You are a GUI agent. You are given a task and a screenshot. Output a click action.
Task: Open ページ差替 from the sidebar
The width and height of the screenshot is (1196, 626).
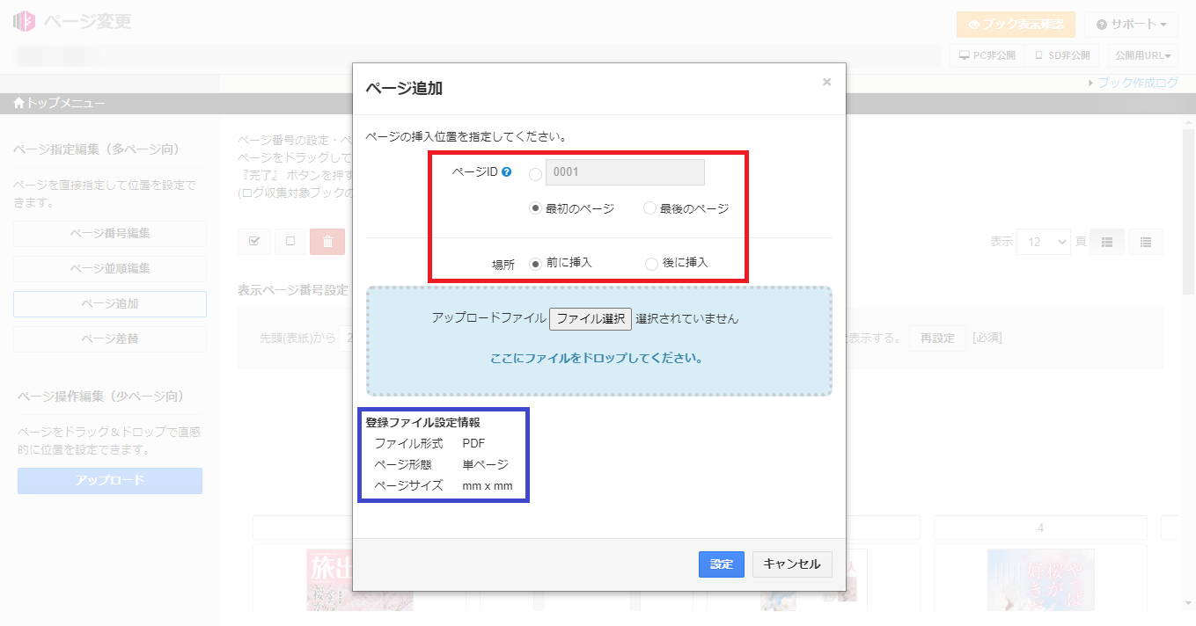click(109, 338)
